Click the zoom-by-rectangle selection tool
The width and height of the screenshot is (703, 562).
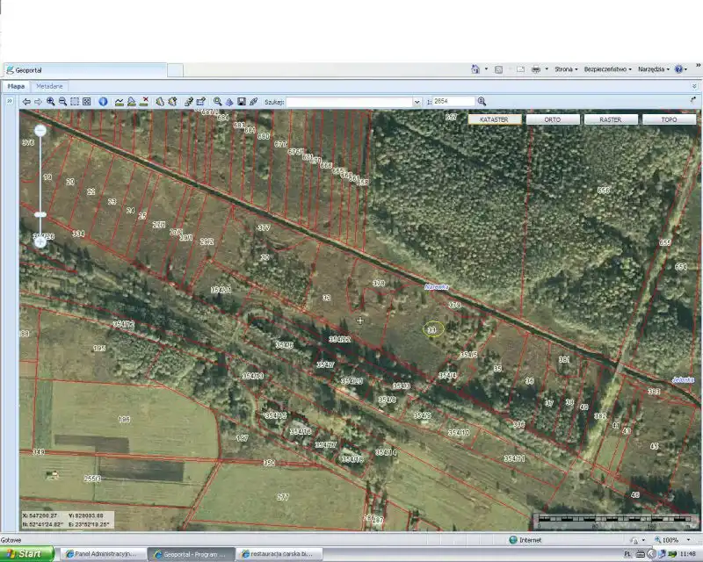(75, 102)
